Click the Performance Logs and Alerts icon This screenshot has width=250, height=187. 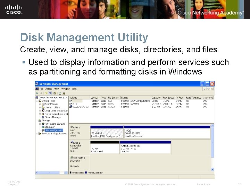pyautogui.click(x=43, y=114)
